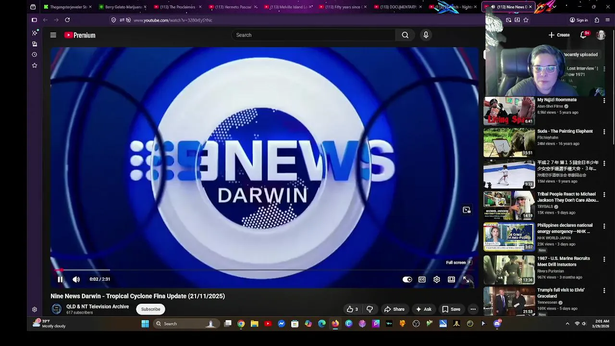Subscribe to QLD & NT Television Archive
This screenshot has height=346, width=615.
150,309
